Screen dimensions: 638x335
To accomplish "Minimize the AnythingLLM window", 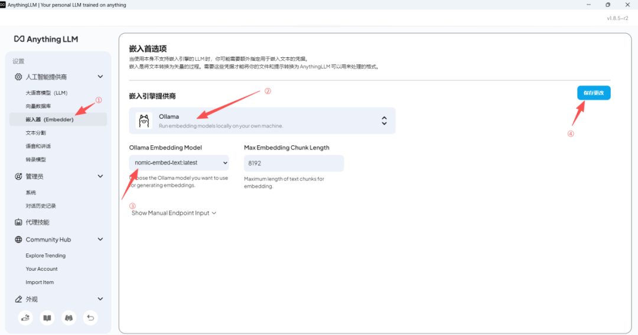I will tap(588, 5).
